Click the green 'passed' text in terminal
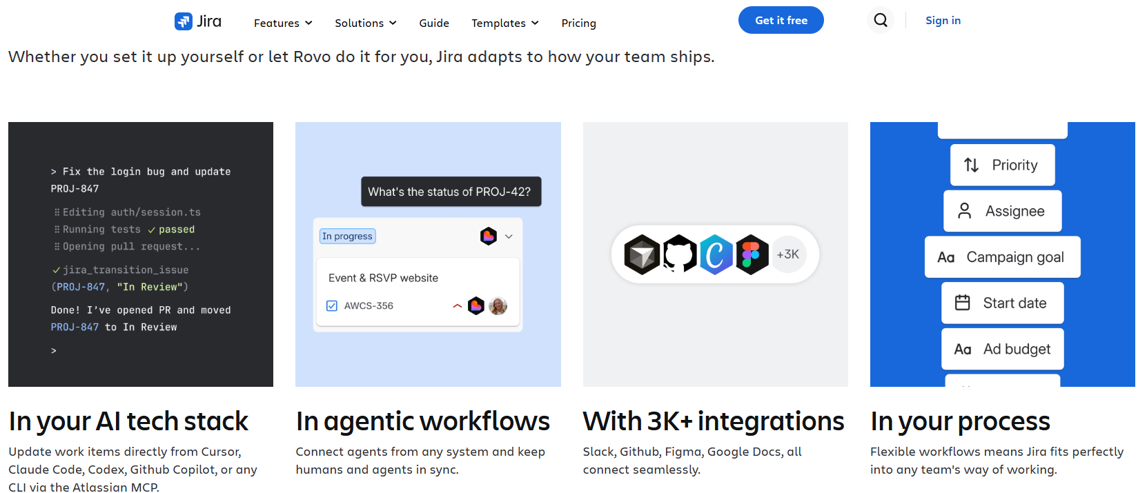The image size is (1147, 493). point(177,230)
